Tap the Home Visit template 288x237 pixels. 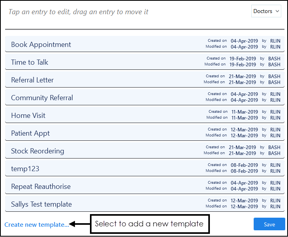pos(28,116)
